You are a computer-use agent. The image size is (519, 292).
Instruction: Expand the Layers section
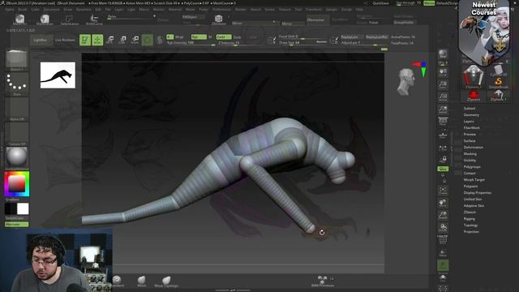469,122
